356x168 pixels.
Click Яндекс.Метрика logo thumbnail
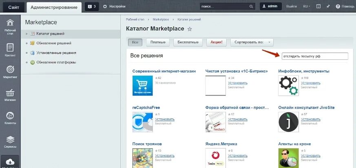(215, 158)
